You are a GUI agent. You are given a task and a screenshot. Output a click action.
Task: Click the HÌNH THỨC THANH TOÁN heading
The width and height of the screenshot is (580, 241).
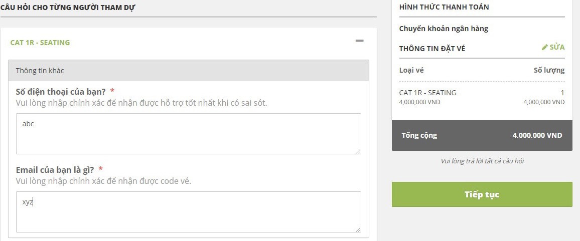click(444, 7)
